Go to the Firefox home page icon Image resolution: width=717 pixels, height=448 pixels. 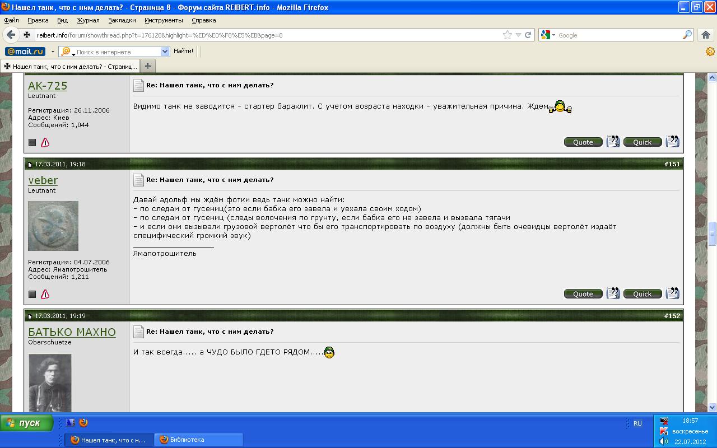point(705,35)
